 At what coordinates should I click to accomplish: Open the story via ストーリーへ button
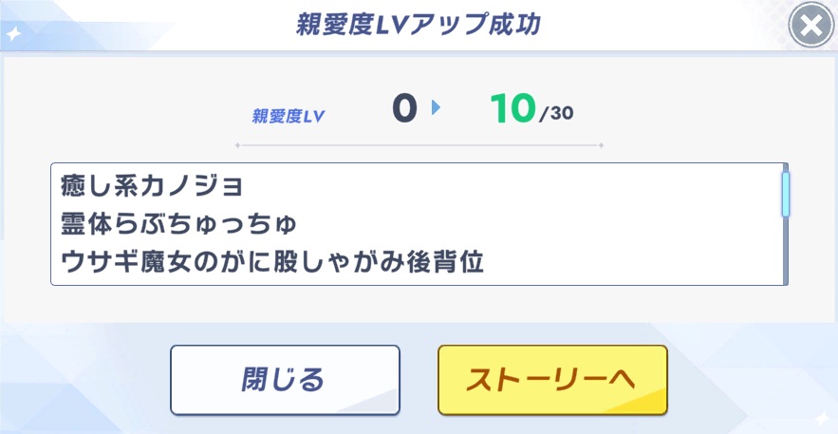pos(552,380)
